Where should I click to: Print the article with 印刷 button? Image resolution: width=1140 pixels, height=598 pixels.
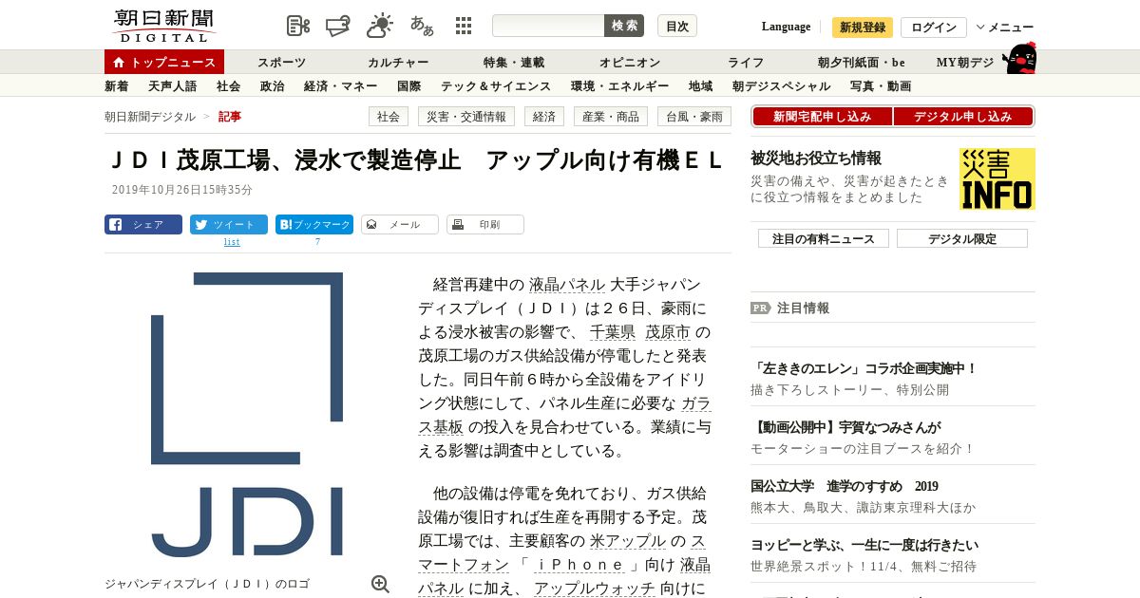pos(485,225)
